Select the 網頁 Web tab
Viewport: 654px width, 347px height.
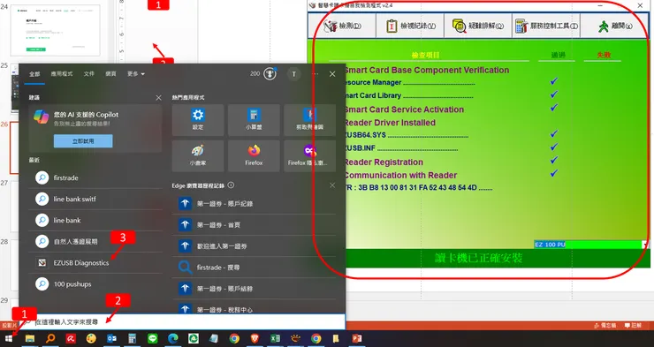110,74
